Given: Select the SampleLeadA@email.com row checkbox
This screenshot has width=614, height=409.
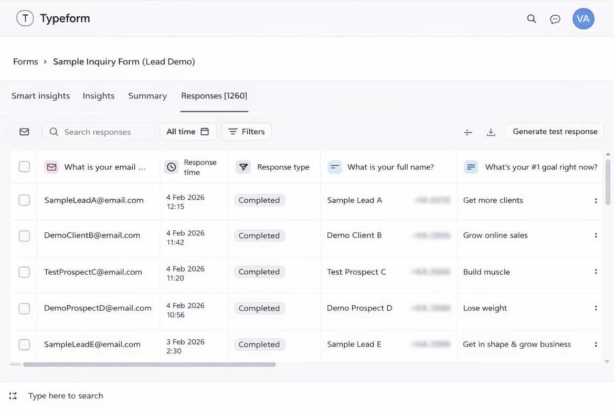Looking at the screenshot, I should 24,200.
